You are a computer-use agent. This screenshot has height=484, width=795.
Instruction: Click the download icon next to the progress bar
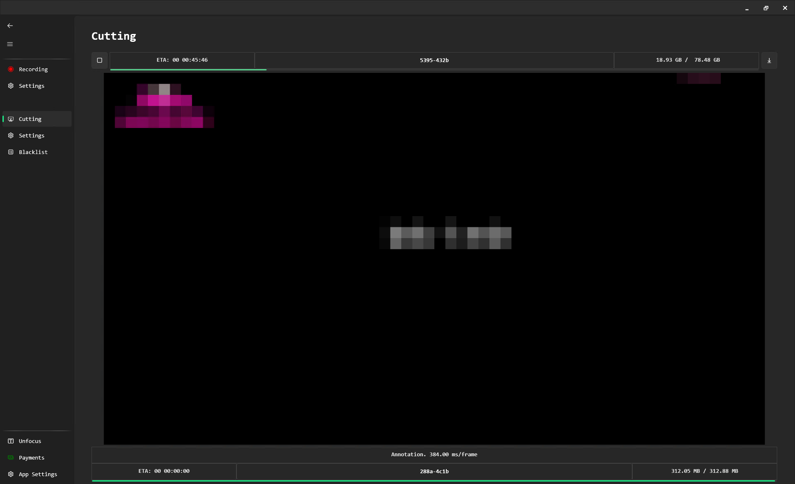click(769, 60)
